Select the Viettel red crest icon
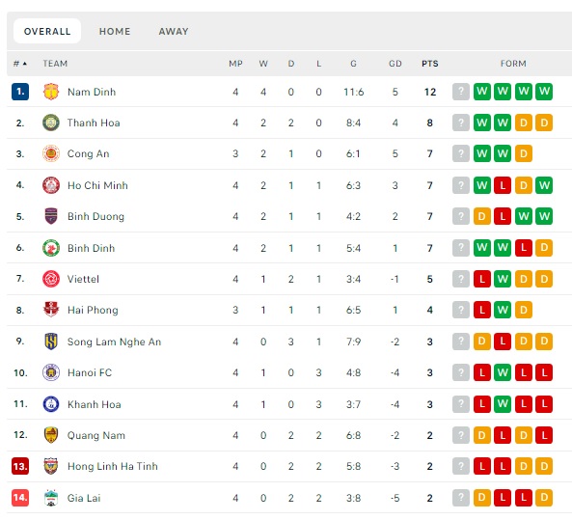 tap(51, 279)
